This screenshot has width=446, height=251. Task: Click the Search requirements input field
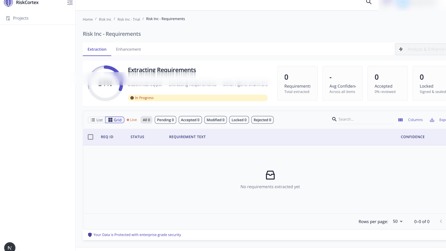click(x=365, y=119)
